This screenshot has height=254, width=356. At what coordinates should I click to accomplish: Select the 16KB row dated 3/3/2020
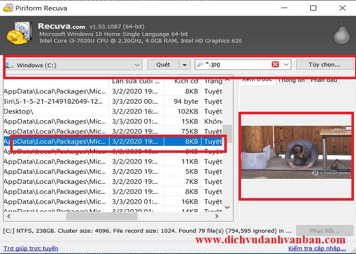[113, 202]
